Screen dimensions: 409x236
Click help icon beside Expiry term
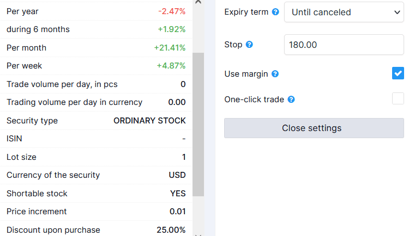[275, 12]
